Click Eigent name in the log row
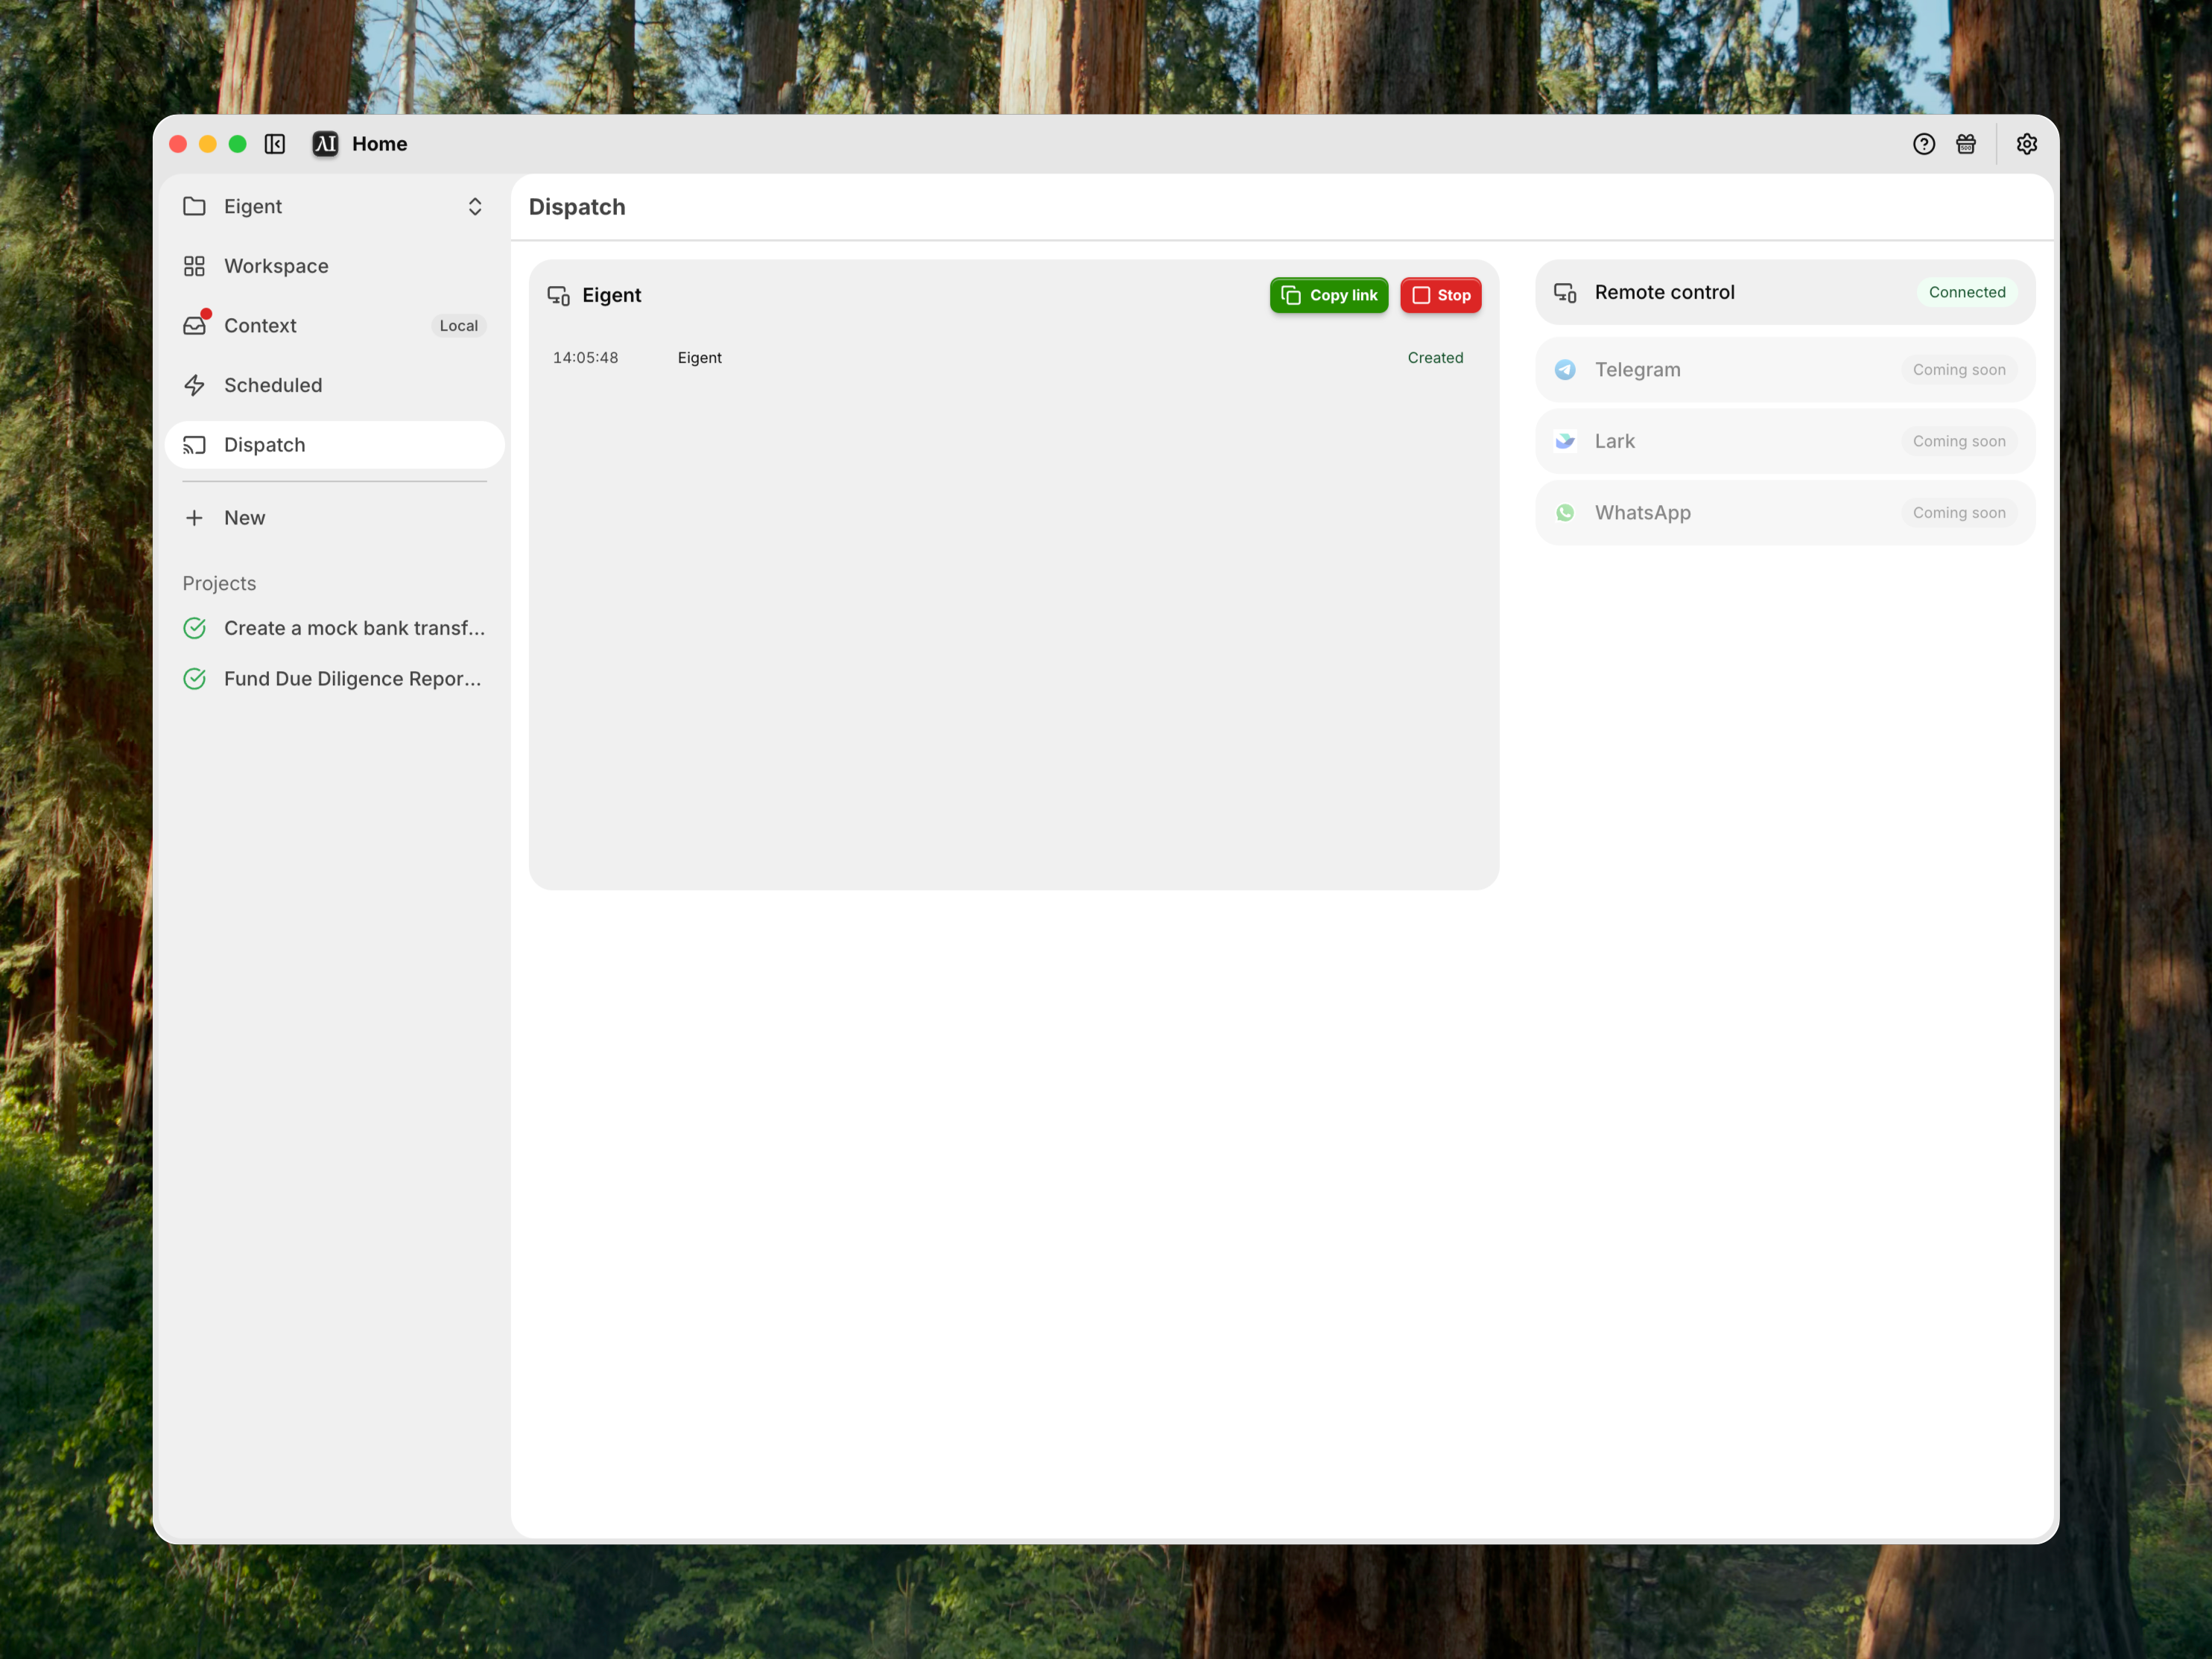The width and height of the screenshot is (2212, 1659). [x=700, y=358]
